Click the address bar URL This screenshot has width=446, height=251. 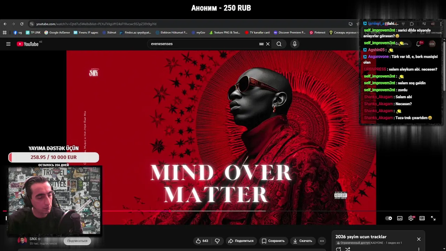coord(96,24)
